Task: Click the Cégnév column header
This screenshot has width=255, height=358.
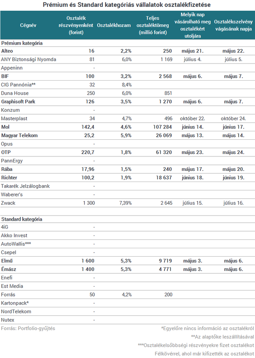Action: [x=28, y=25]
